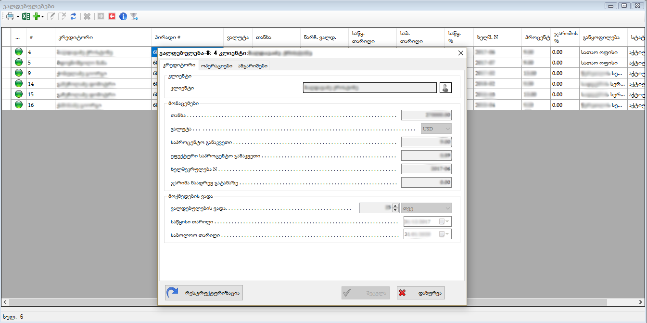Screen dimensions: 647x323
Task: Refresh the list with the blue arrows icon
Action: pyautogui.click(x=73, y=16)
